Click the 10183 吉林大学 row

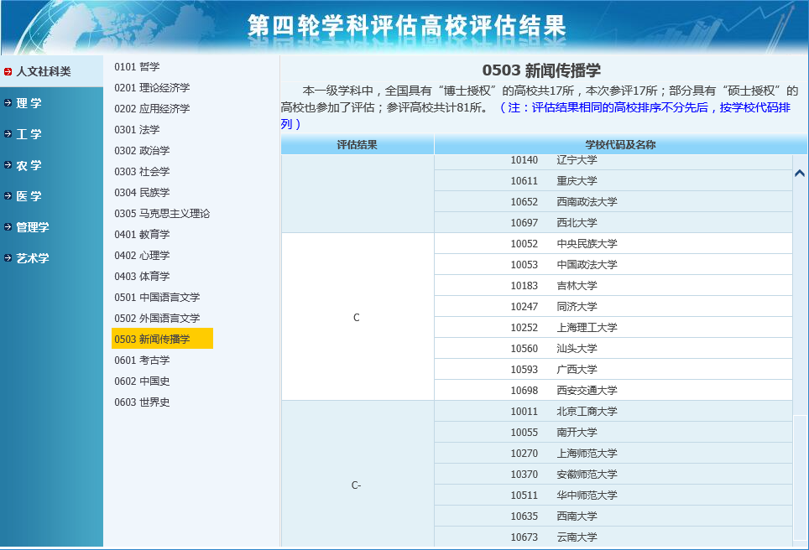click(x=613, y=286)
